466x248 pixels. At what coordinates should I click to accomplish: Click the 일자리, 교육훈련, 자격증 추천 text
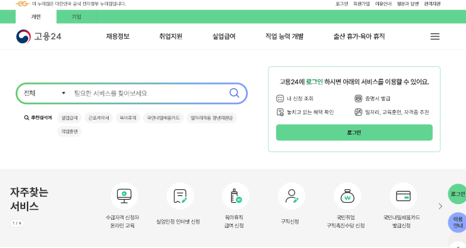(x=397, y=112)
